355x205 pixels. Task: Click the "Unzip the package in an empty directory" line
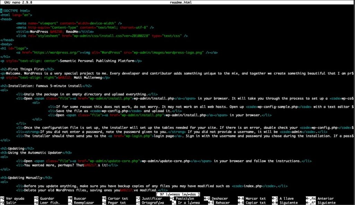(x=87, y=94)
